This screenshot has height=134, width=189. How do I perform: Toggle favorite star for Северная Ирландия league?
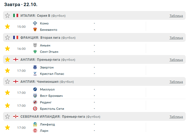(7, 117)
